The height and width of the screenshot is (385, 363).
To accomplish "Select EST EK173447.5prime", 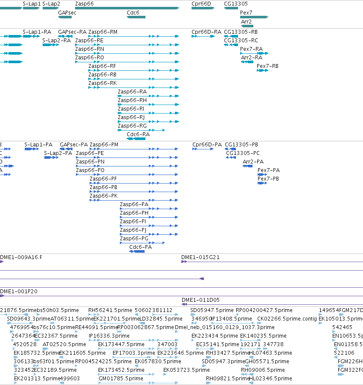I will click(121, 344).
